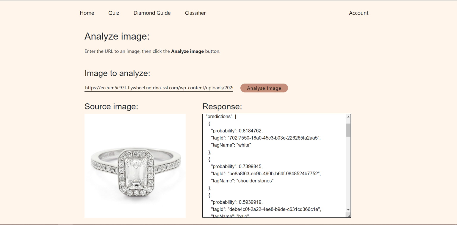Open the Account menu
This screenshot has width=457, height=225.
359,13
